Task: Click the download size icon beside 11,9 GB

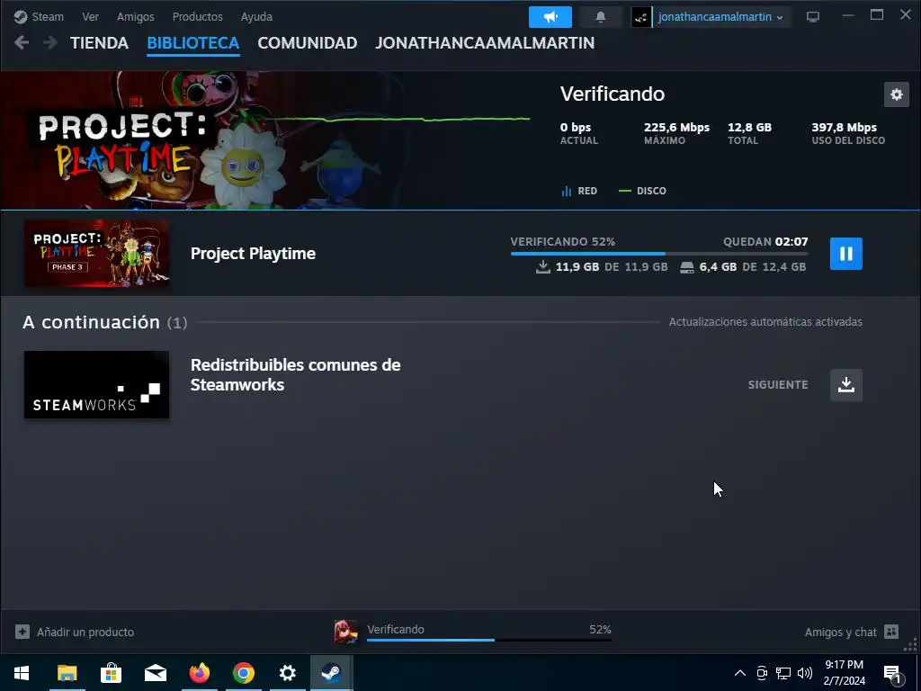Action: tap(543, 267)
